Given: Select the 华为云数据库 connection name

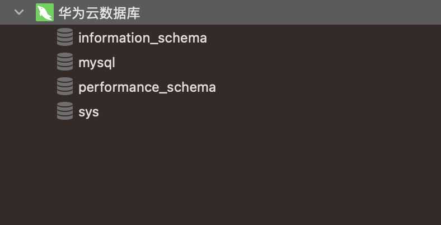Looking at the screenshot, I should [x=99, y=12].
